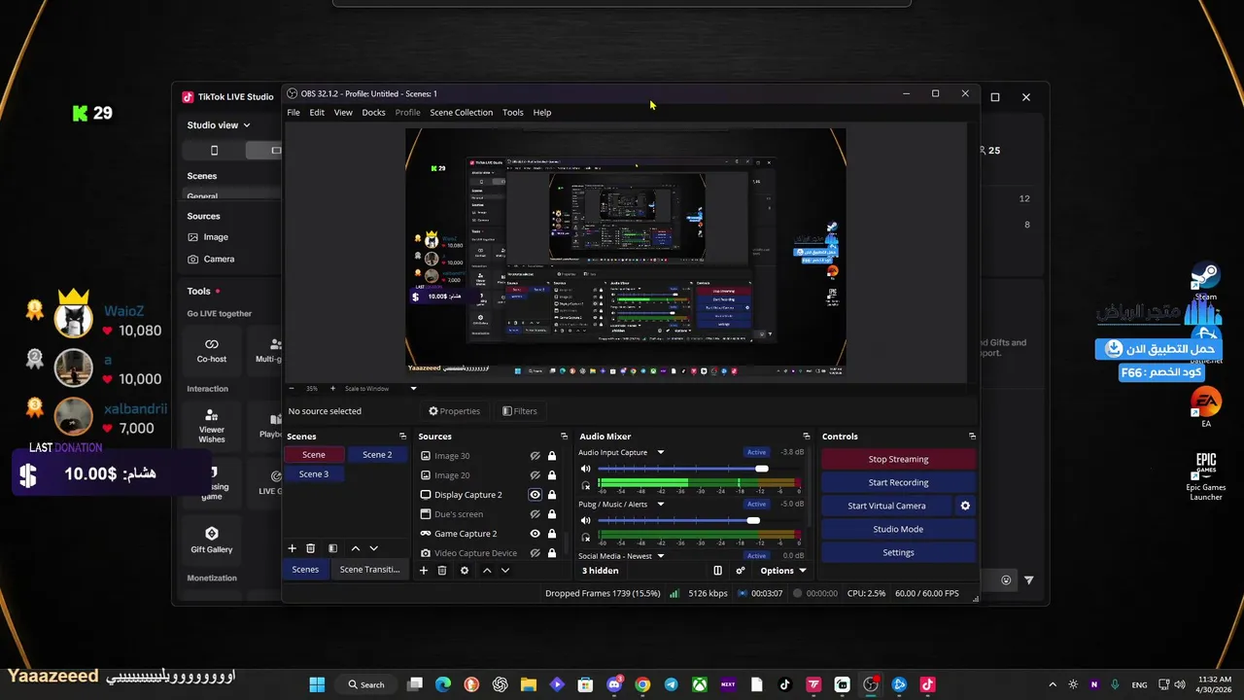Select Scene 2 in the Scenes list
The image size is (1244, 700).
377,455
